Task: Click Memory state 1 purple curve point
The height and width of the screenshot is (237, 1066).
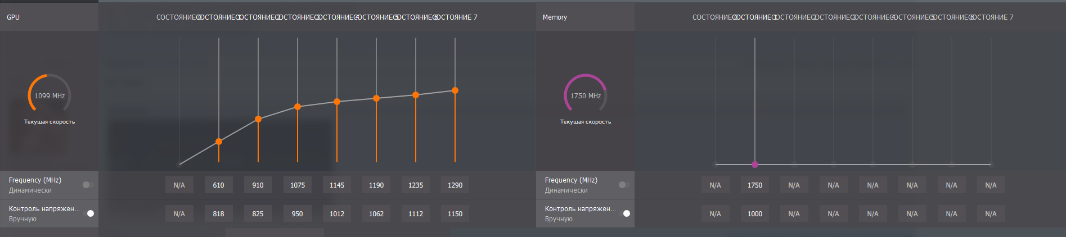Action: coord(755,165)
